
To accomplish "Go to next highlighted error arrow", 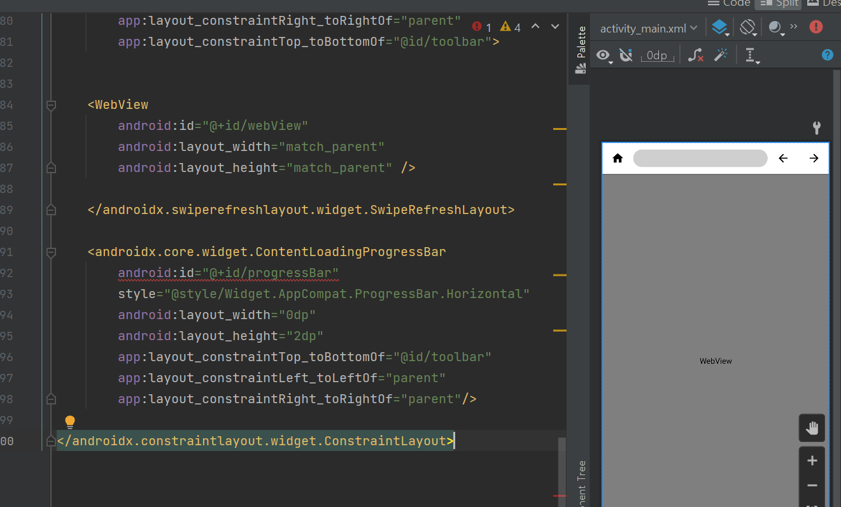I will click(x=555, y=27).
